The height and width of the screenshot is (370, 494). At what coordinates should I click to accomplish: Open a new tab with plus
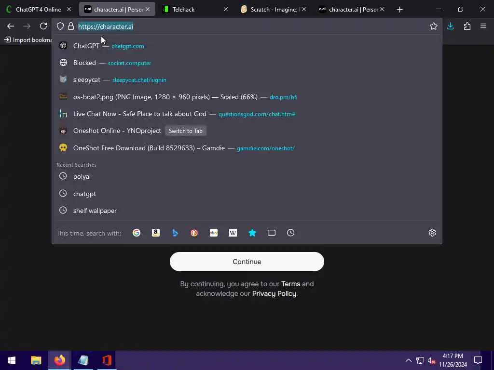click(400, 10)
